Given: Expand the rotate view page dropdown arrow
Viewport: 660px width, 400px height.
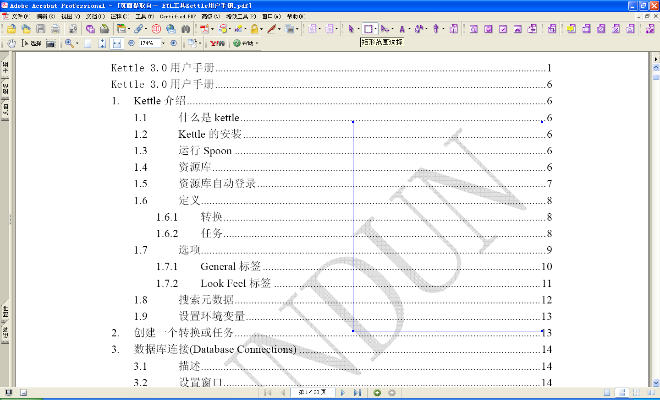Looking at the screenshot, I should pyautogui.click(x=200, y=43).
